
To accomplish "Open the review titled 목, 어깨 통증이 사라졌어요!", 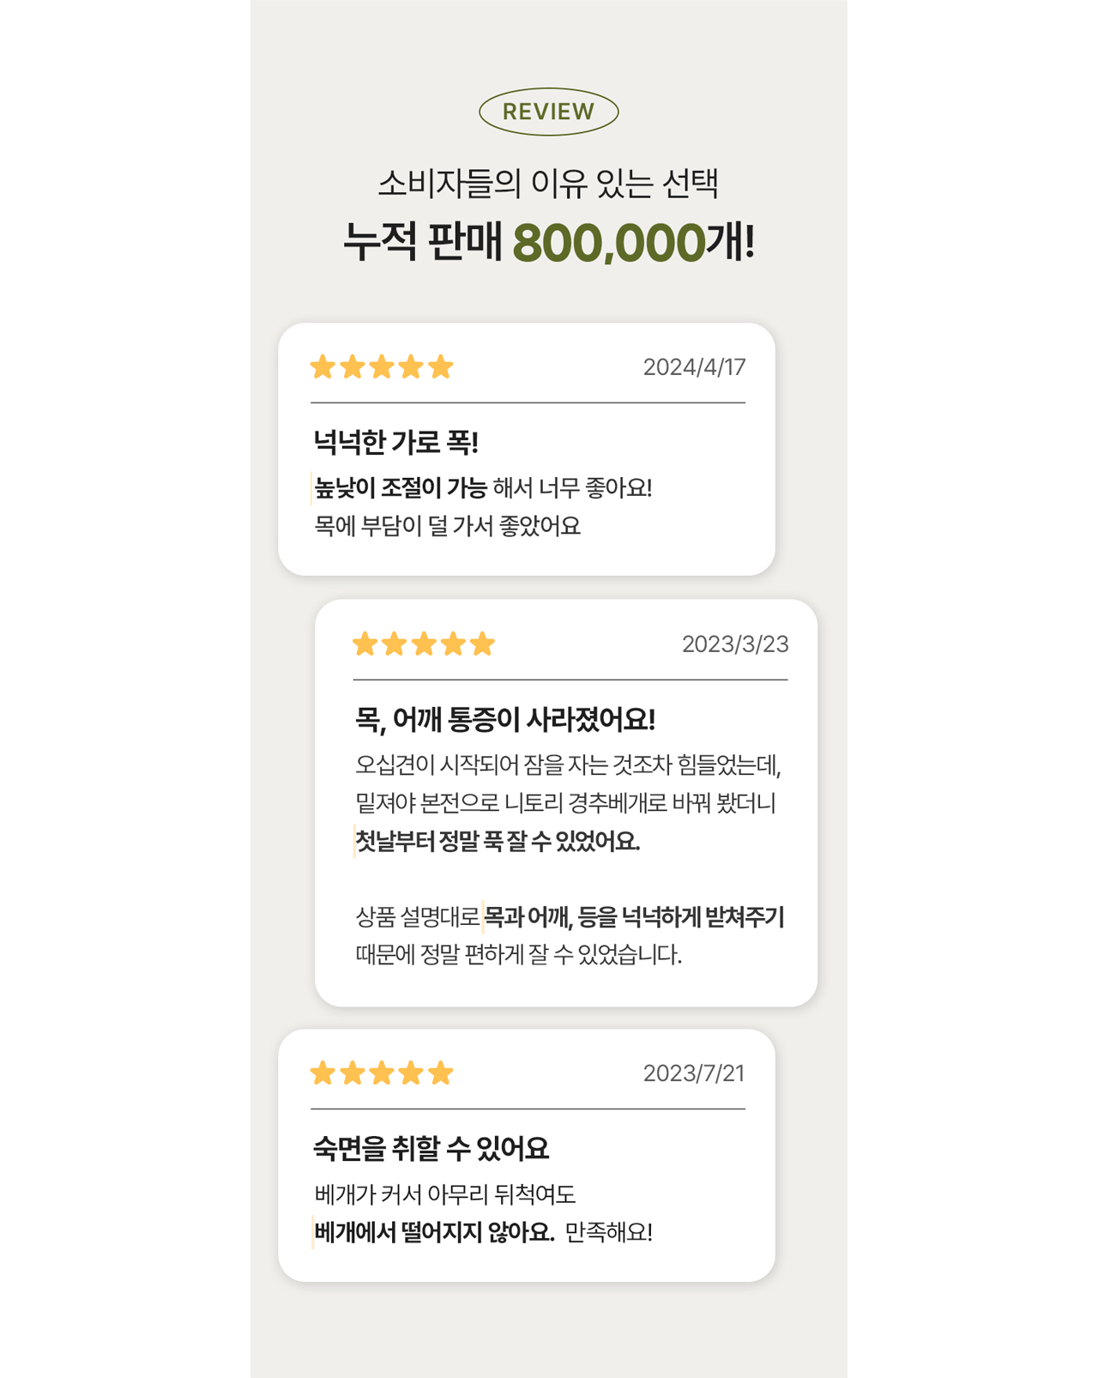I will [505, 720].
